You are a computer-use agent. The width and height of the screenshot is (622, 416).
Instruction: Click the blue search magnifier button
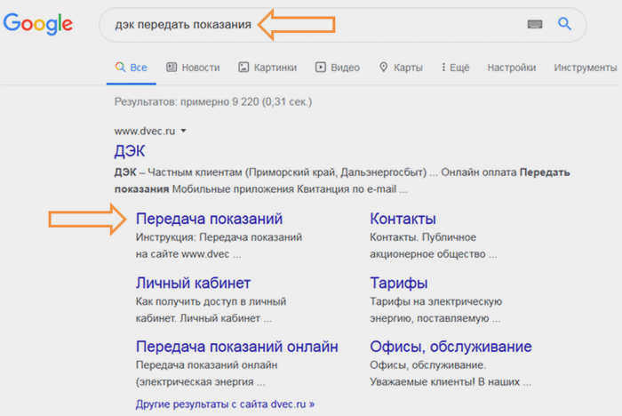(564, 24)
